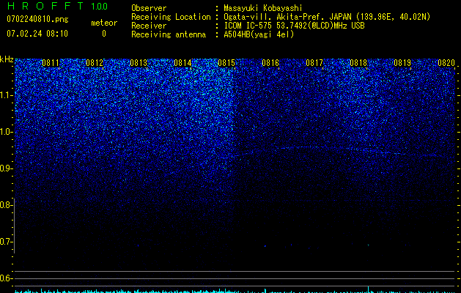Click the tall signal spike in the bottom power graph
Viewport: 461px width, 293px height.
point(368,289)
